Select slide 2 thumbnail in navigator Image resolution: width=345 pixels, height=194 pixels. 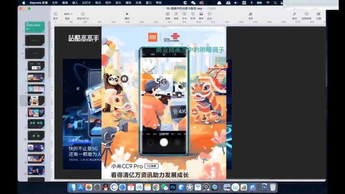tap(35, 40)
